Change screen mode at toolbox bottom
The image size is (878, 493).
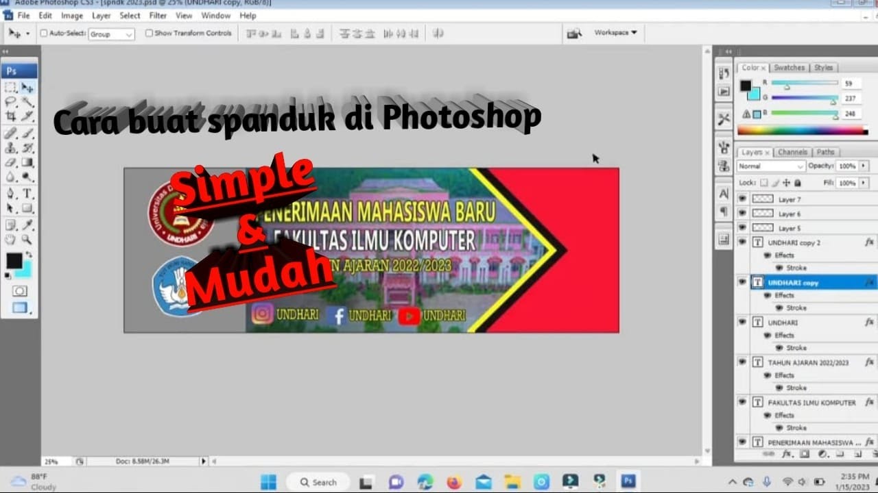coord(19,308)
